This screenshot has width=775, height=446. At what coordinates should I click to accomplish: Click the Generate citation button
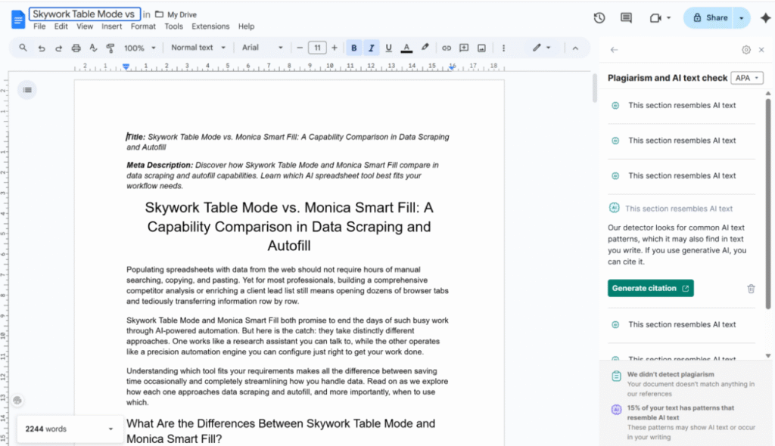tap(650, 288)
